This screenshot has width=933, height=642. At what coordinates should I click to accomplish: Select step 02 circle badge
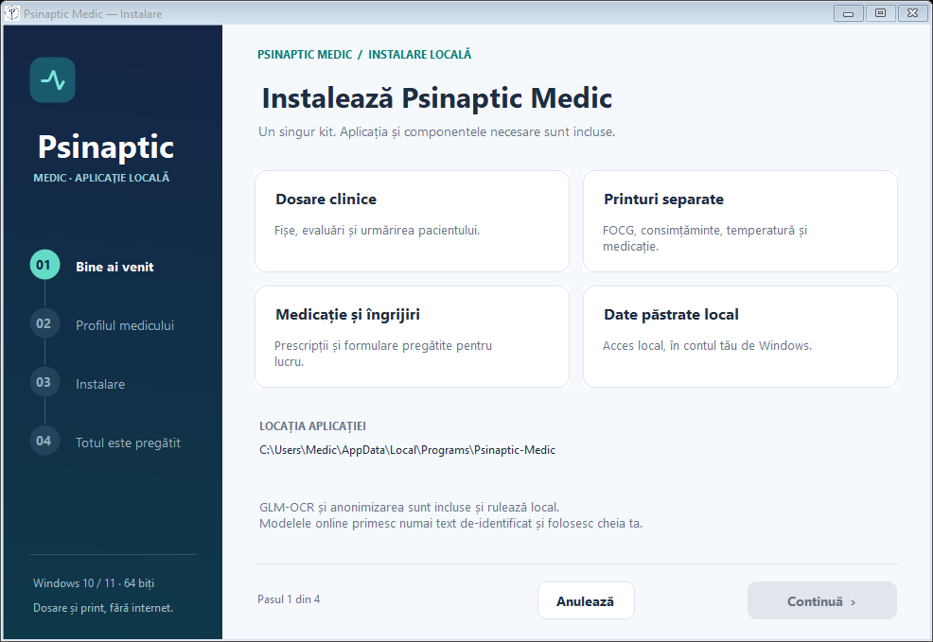pyautogui.click(x=44, y=323)
